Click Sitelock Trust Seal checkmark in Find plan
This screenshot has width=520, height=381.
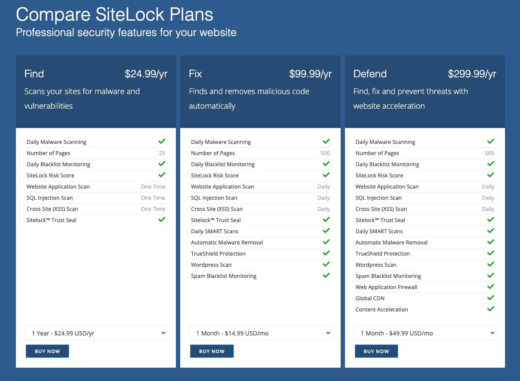(x=162, y=219)
